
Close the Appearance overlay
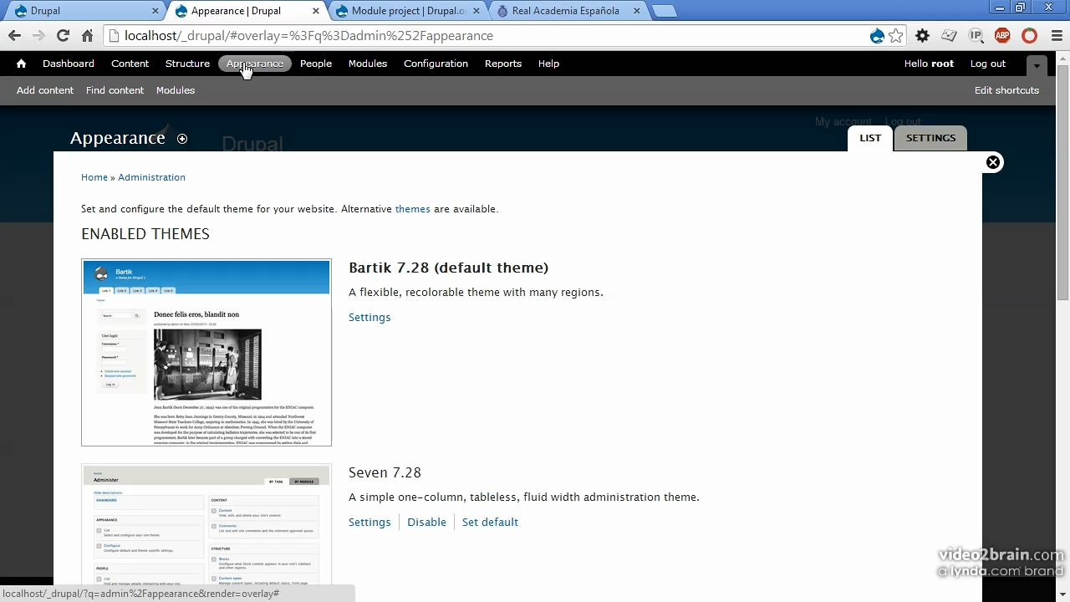pos(993,162)
